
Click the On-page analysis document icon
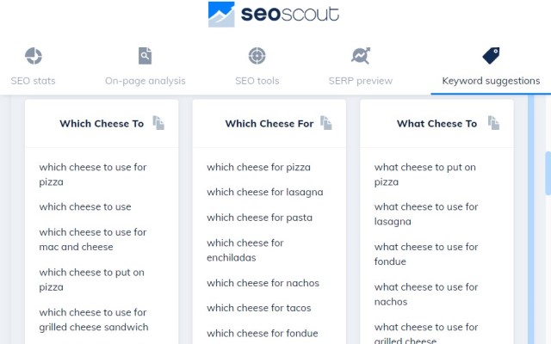pyautogui.click(x=145, y=56)
